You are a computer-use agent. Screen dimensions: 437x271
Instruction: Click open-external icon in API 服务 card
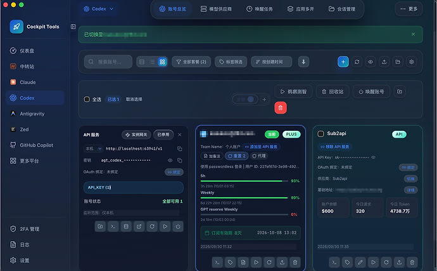[139, 227]
